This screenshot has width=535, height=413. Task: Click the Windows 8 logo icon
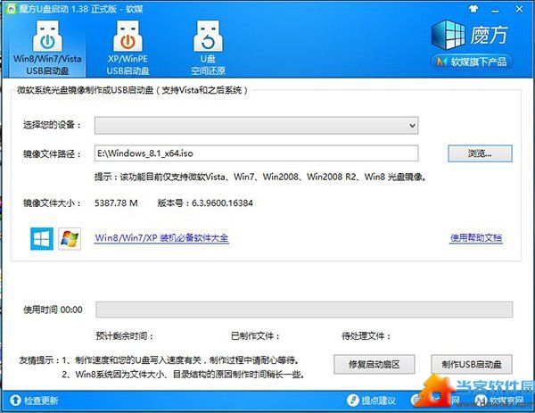coord(42,239)
